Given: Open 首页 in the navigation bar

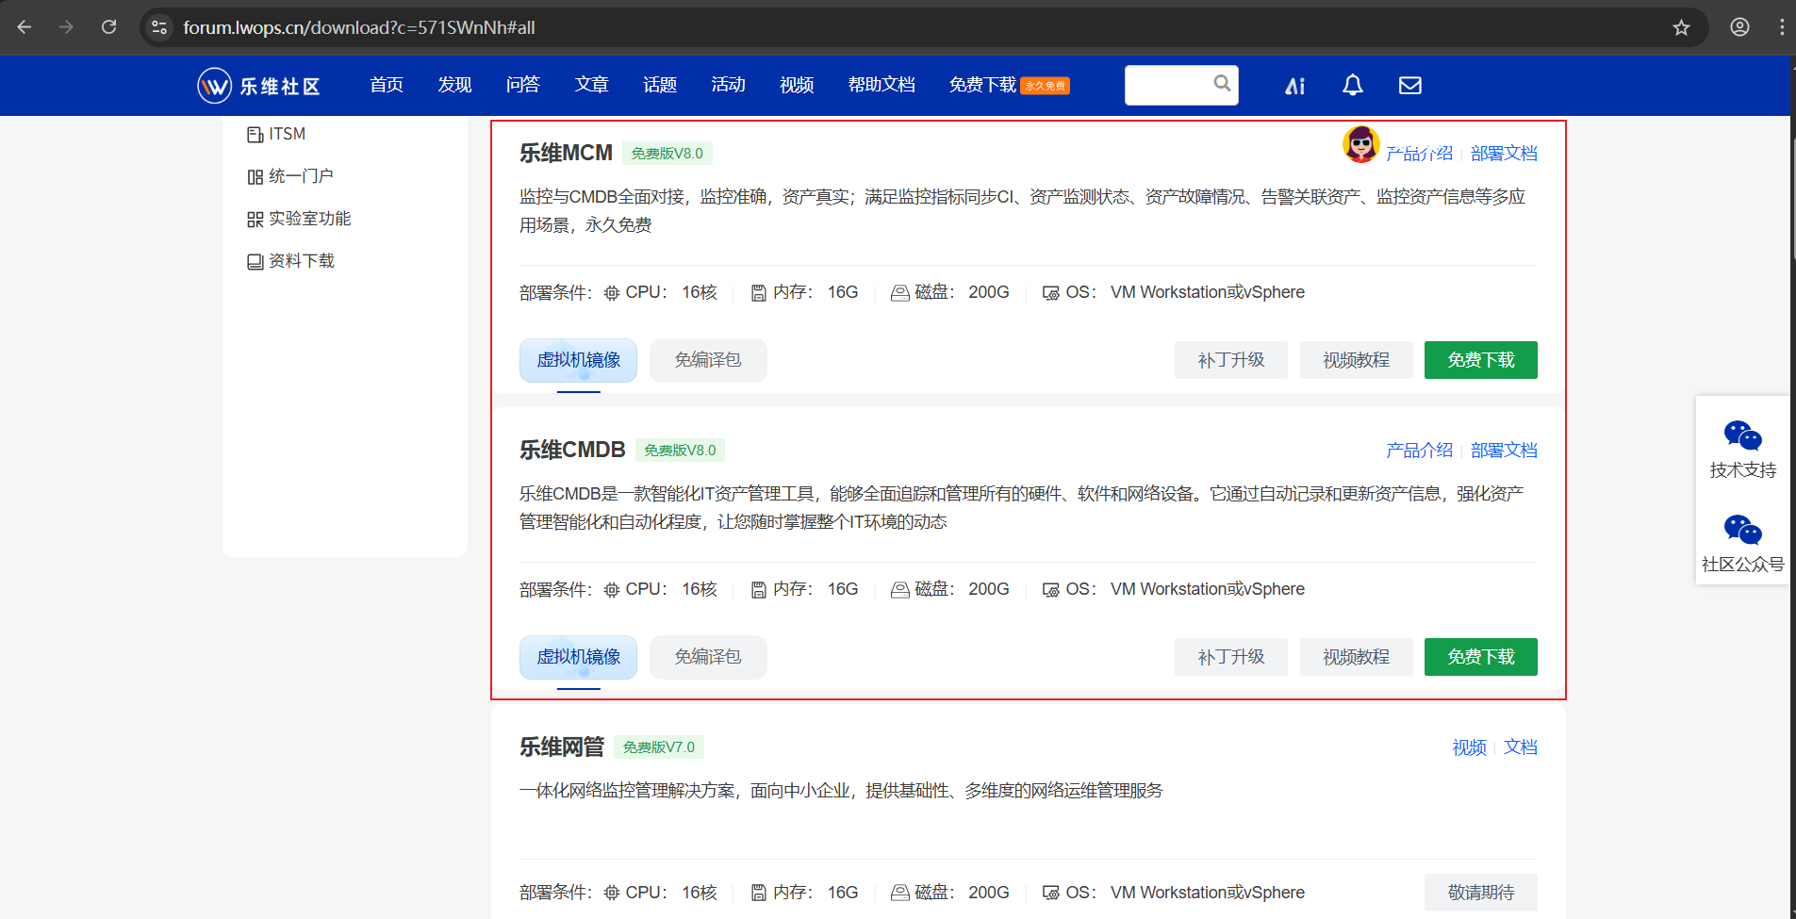Looking at the screenshot, I should [x=387, y=85].
